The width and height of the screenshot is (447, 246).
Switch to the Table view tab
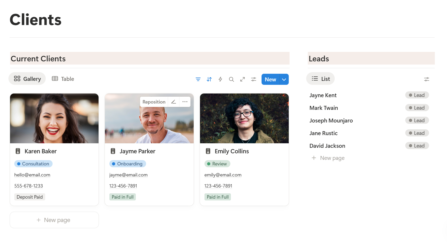tap(63, 79)
